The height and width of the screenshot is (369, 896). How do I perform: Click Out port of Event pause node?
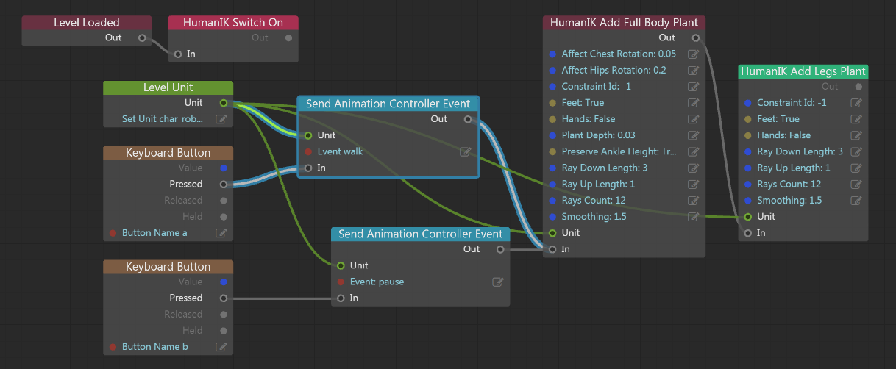(x=500, y=250)
